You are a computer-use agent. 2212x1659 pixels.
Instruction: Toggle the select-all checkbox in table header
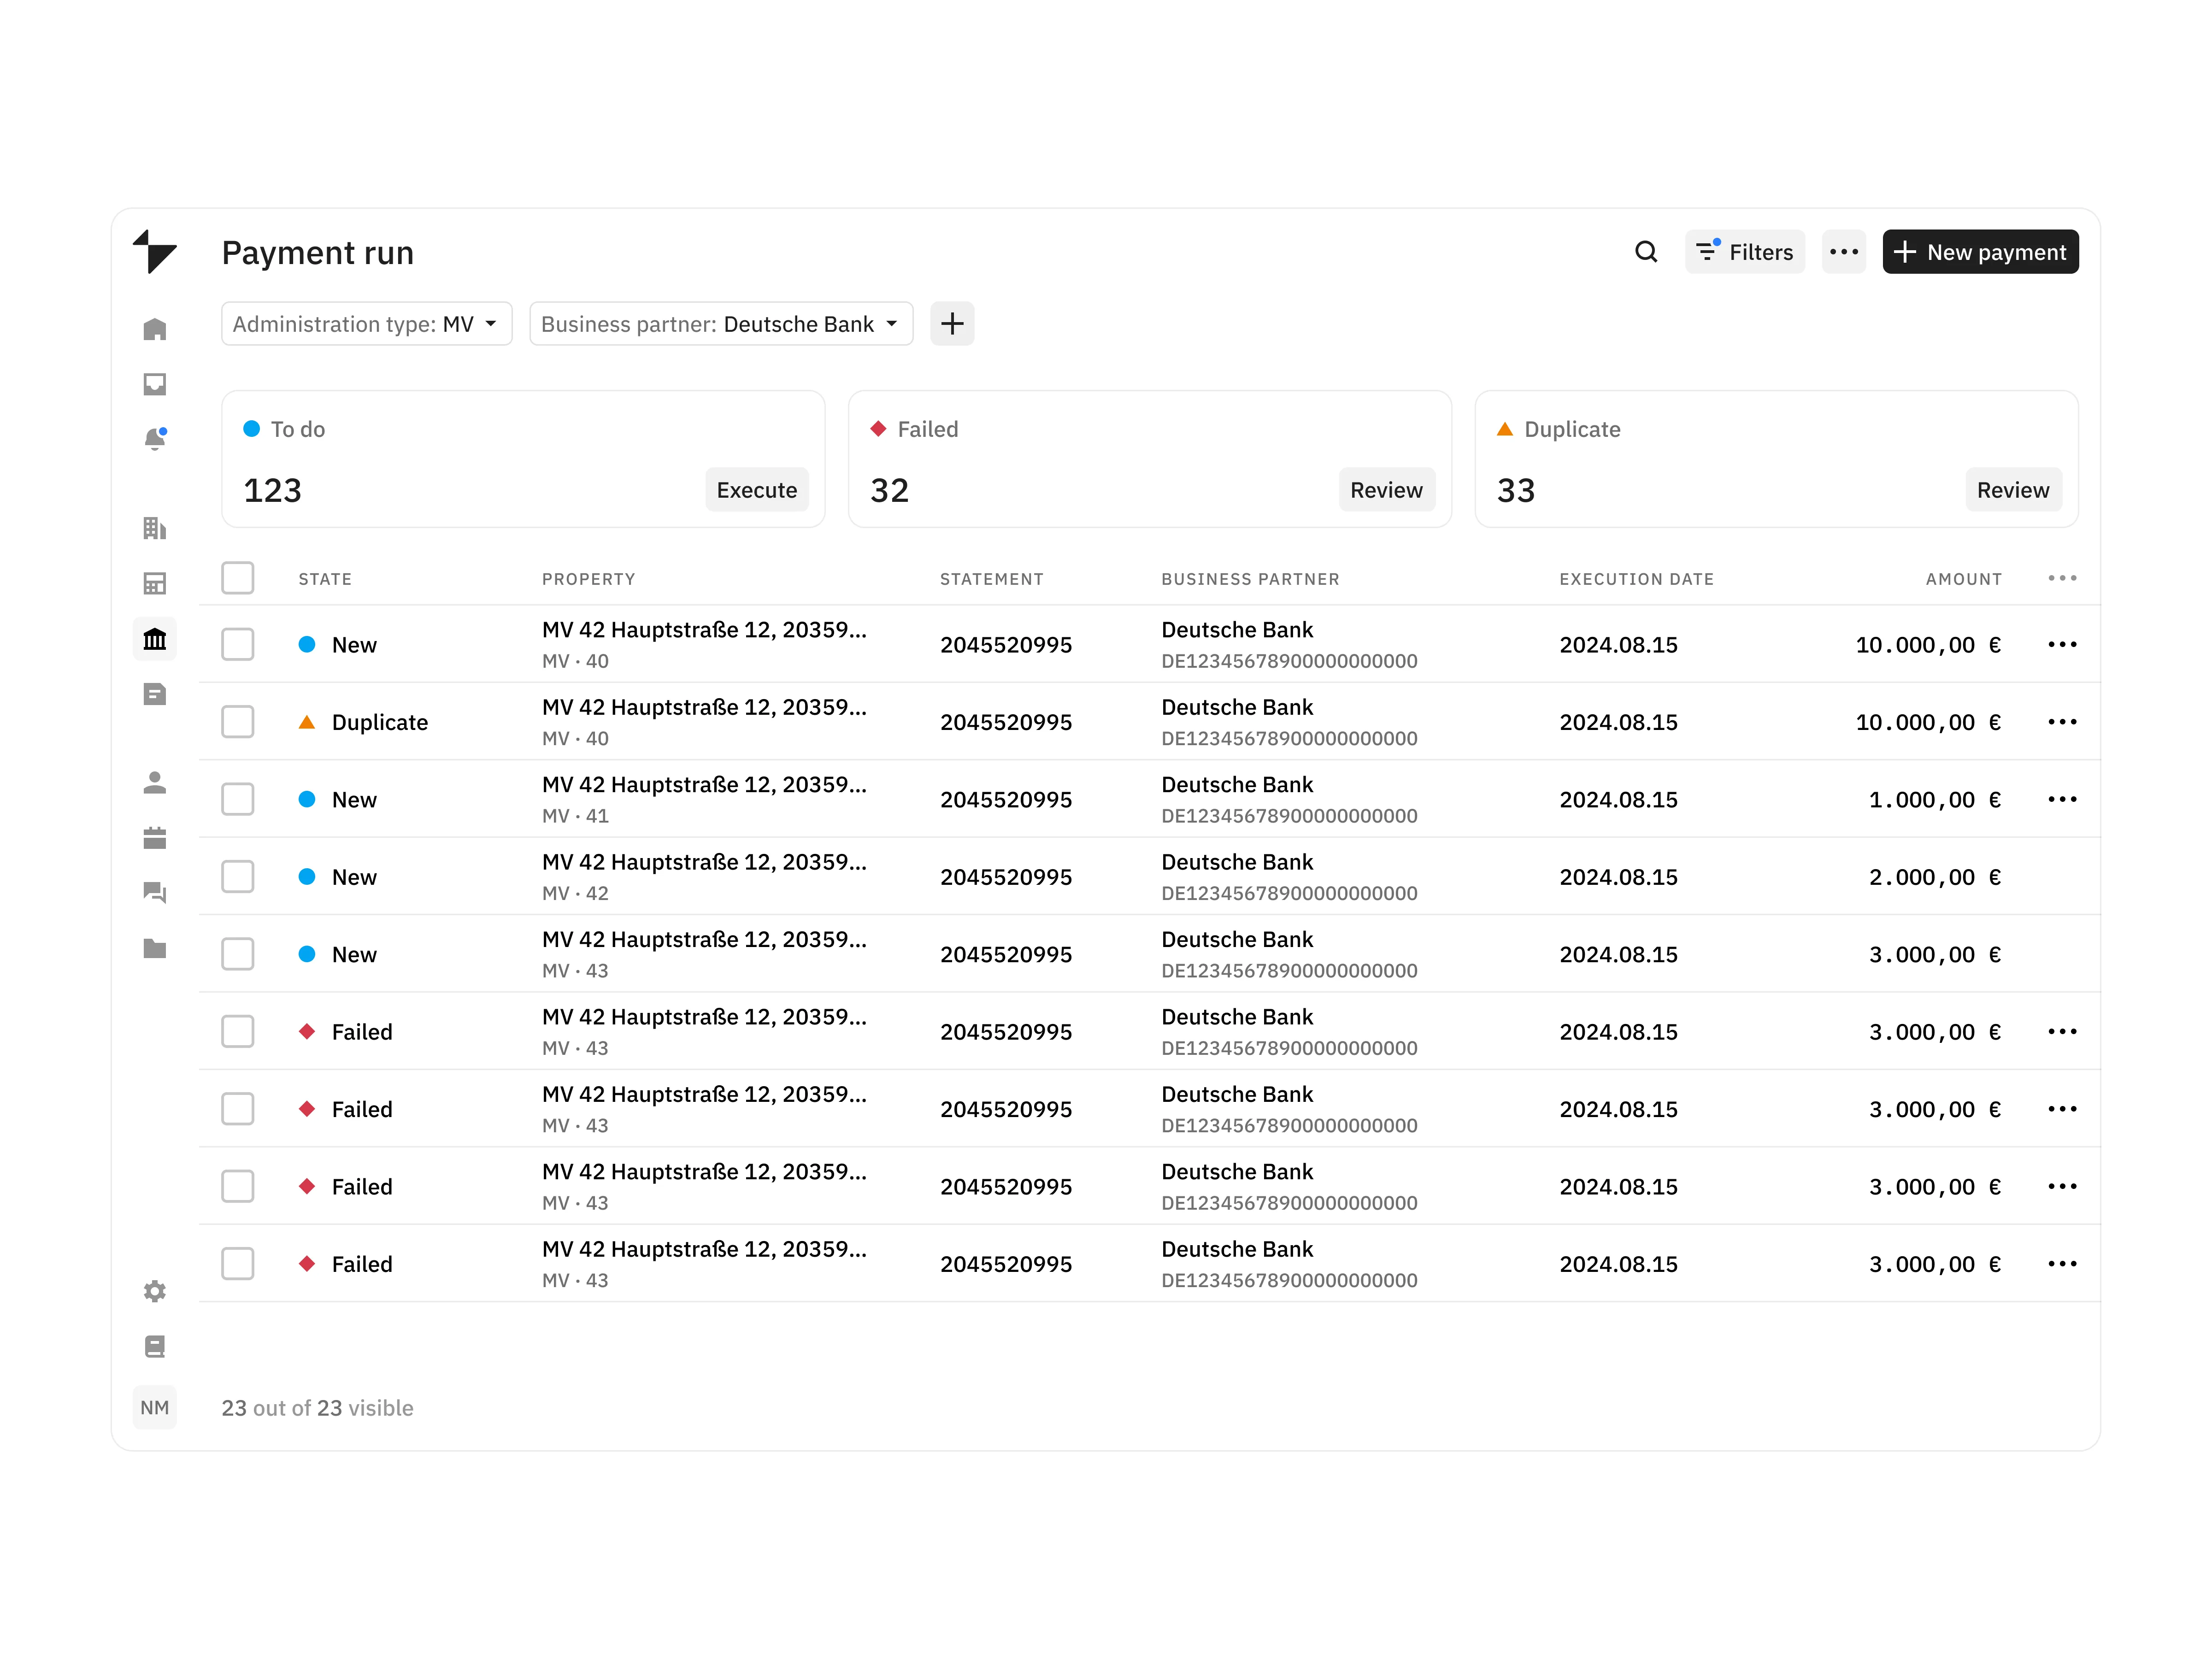238,578
